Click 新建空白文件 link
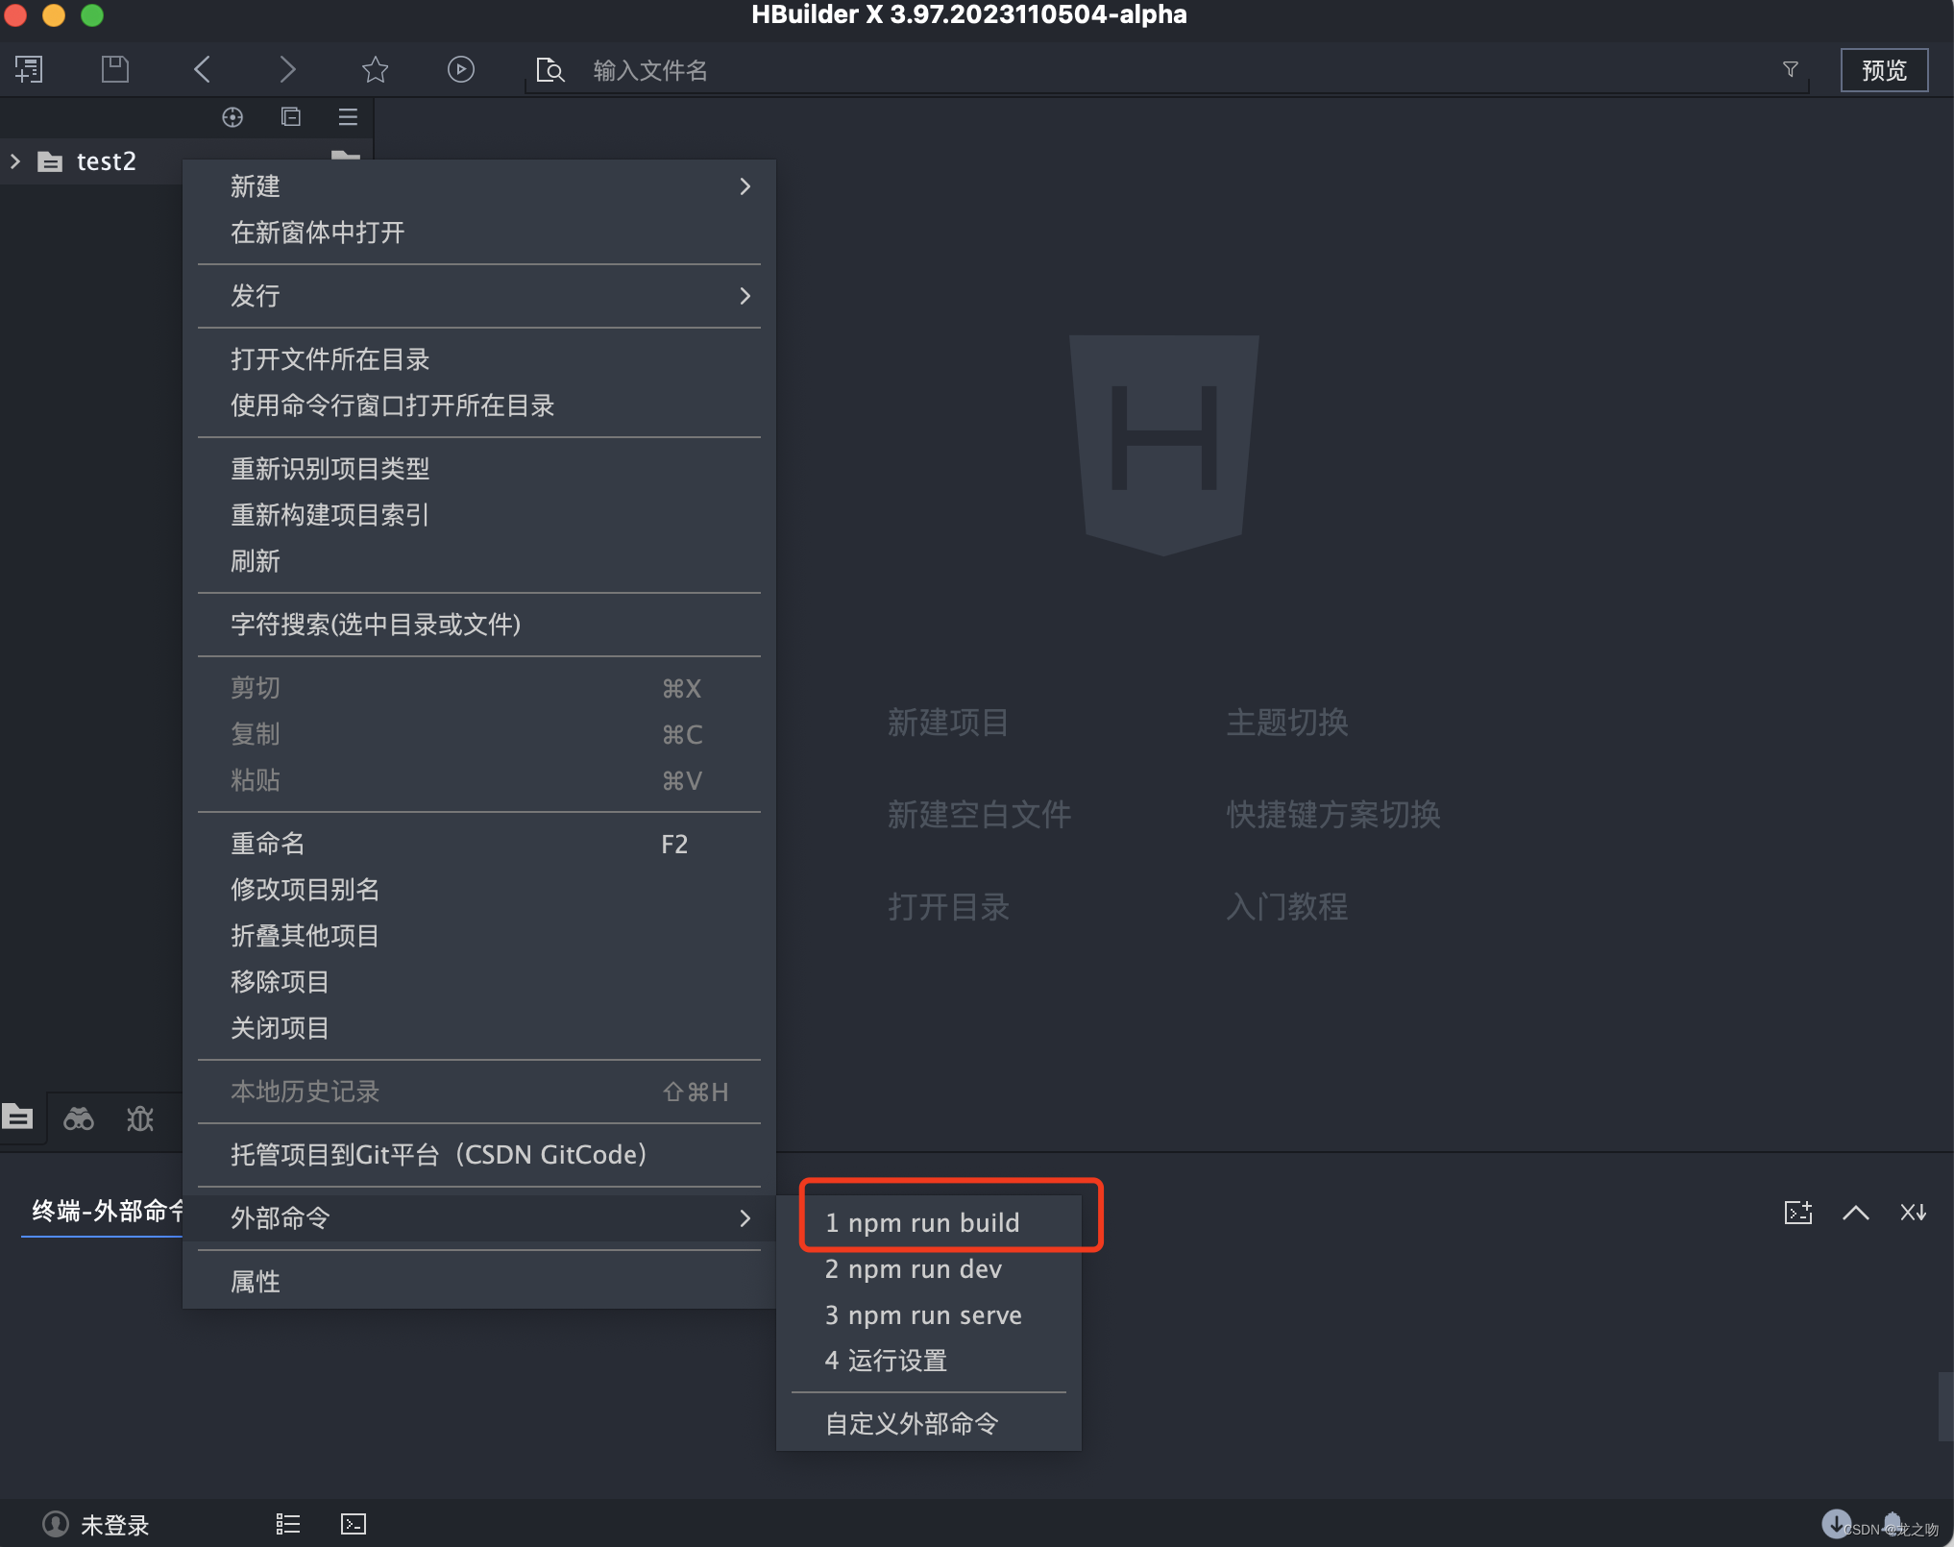This screenshot has width=1954, height=1547. (979, 815)
